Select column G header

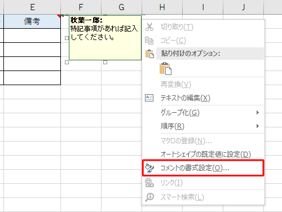click(x=121, y=7)
